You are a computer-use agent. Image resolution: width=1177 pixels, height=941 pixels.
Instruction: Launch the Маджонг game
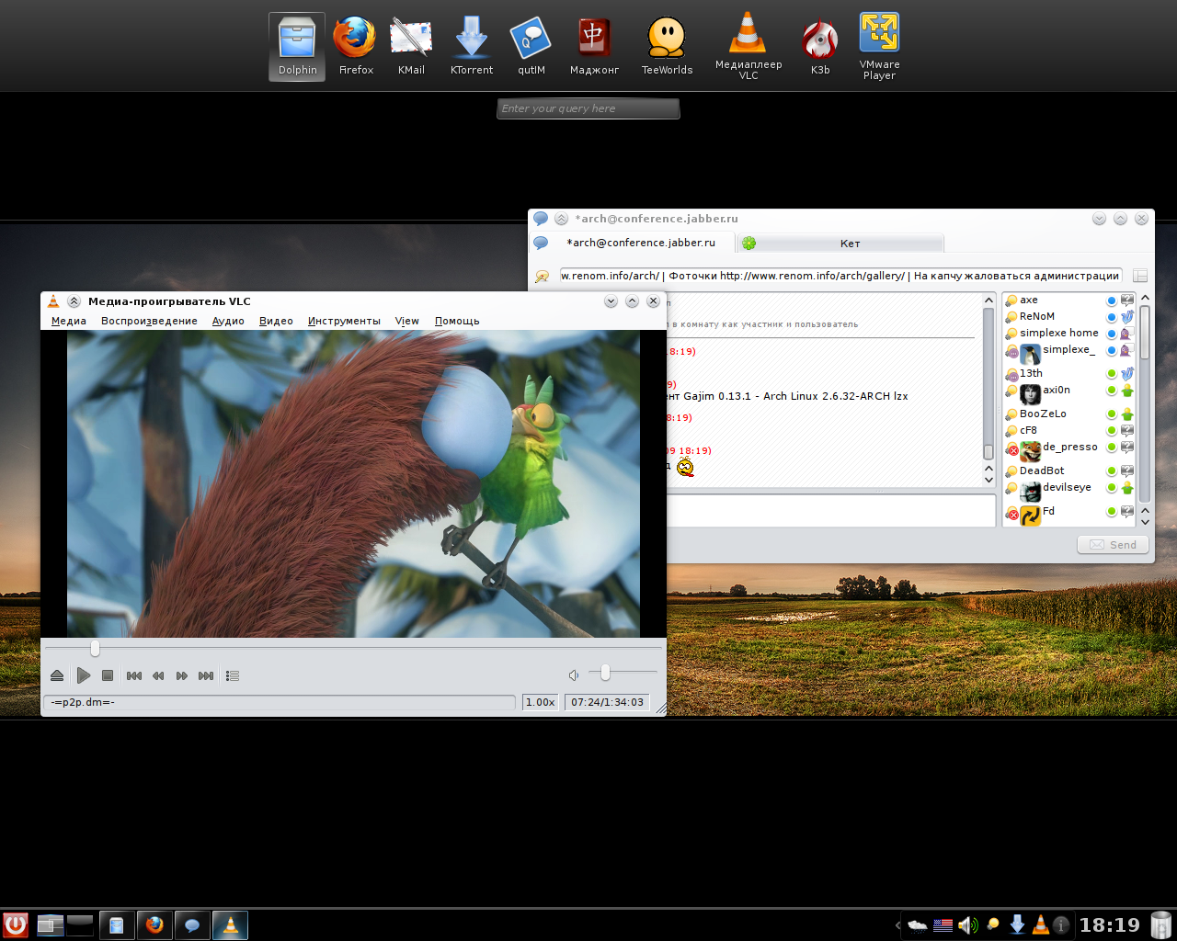594,46
